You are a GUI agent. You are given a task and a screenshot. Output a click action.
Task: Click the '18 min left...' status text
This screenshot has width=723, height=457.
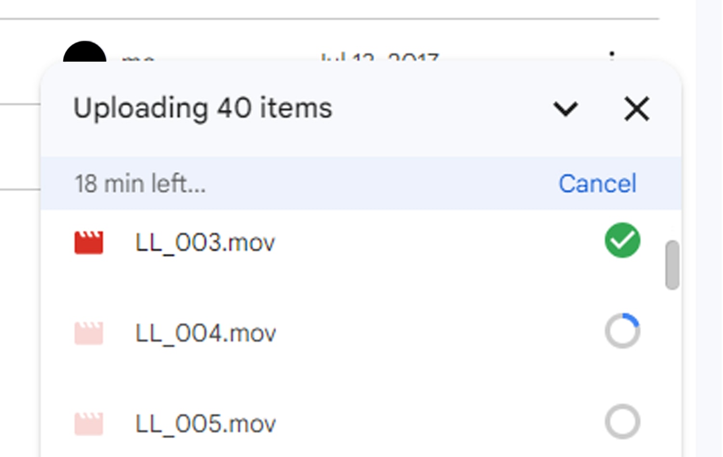(140, 183)
